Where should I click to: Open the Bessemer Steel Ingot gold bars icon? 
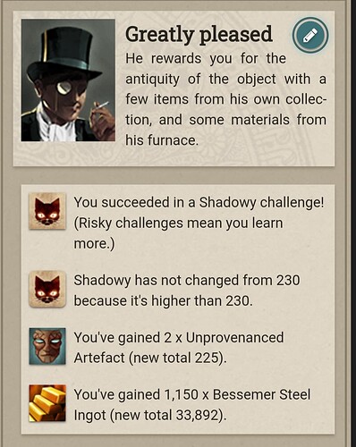tap(47, 403)
